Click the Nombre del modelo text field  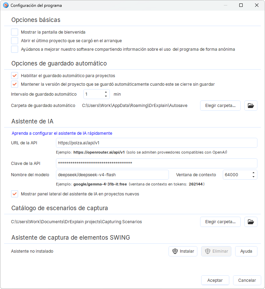(112, 175)
